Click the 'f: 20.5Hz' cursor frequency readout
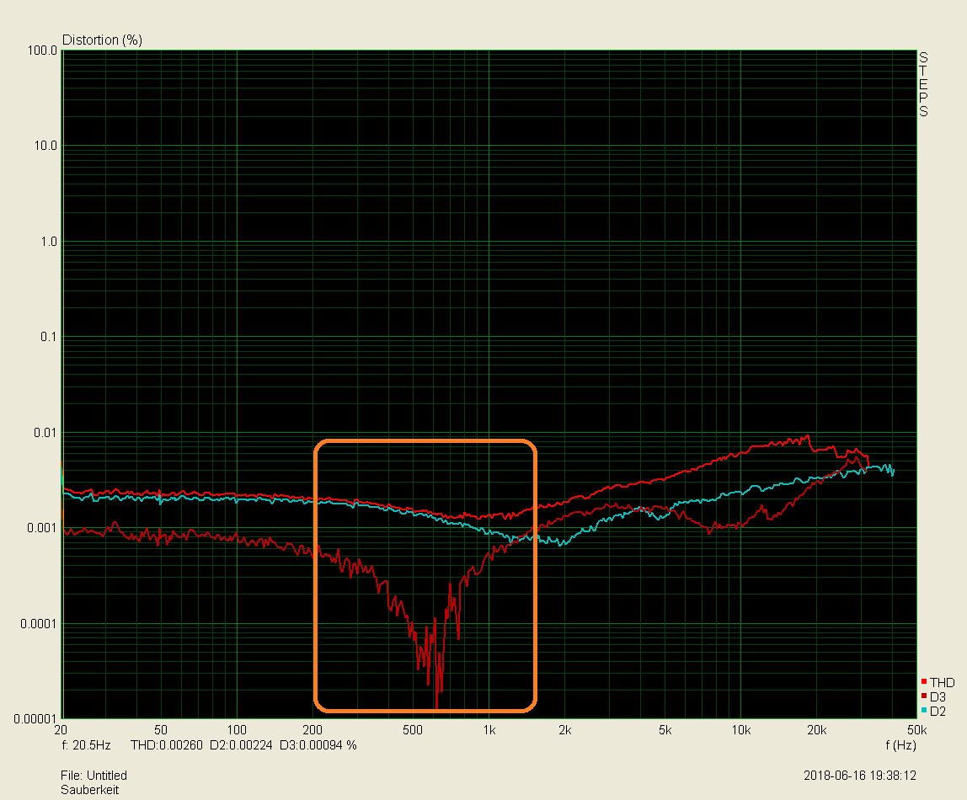This screenshot has width=967, height=800. click(x=86, y=745)
